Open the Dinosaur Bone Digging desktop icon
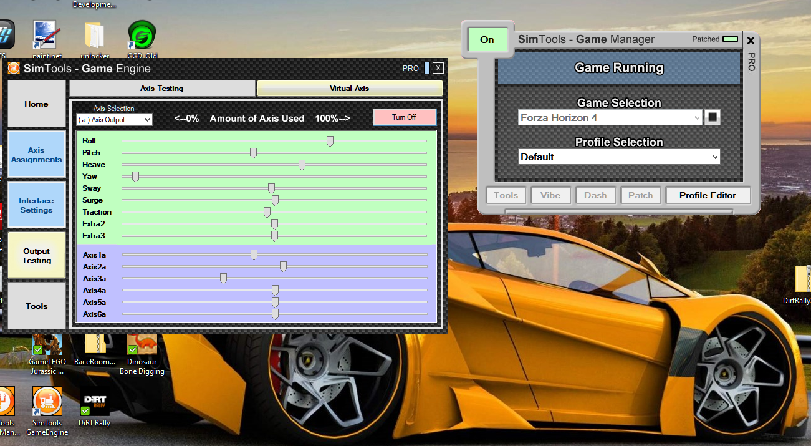This screenshot has height=446, width=811. point(142,353)
